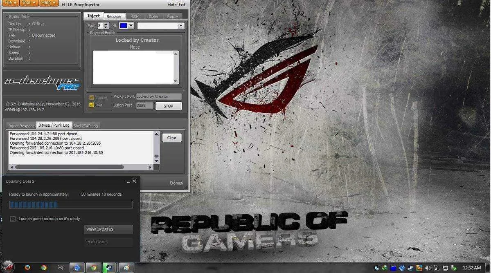Click the Font size spinner arrows
This screenshot has width=491, height=273.
[106, 26]
